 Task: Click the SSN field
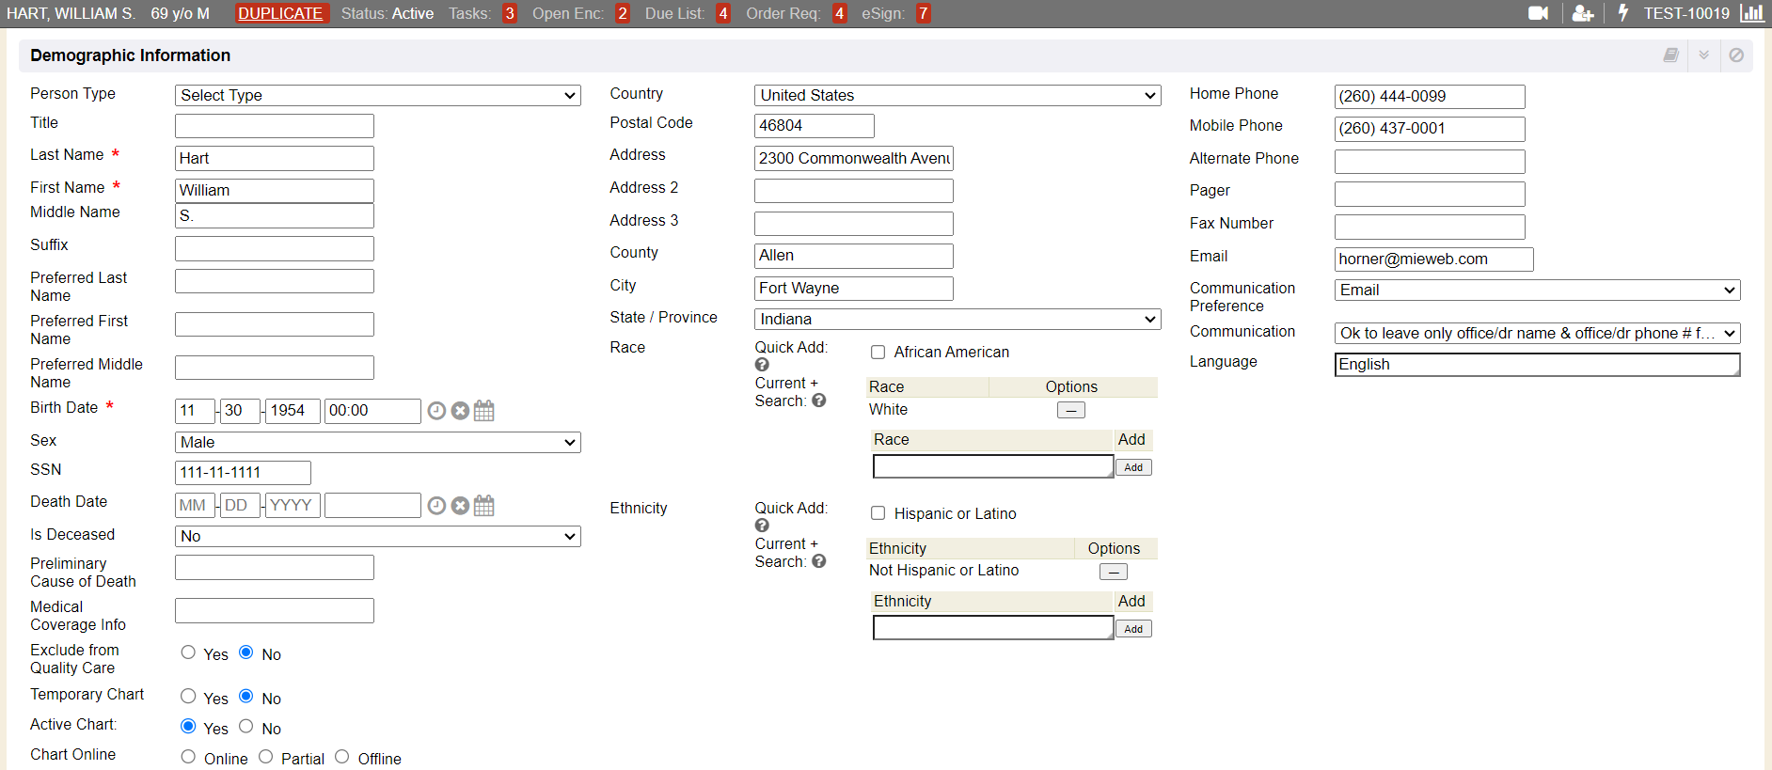[x=243, y=473]
